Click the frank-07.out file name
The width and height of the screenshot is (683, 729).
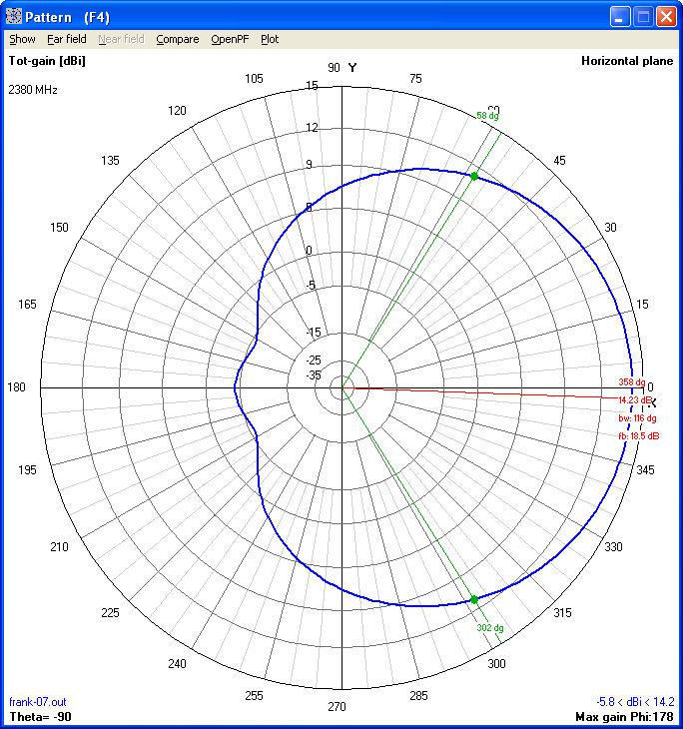tap(37, 703)
